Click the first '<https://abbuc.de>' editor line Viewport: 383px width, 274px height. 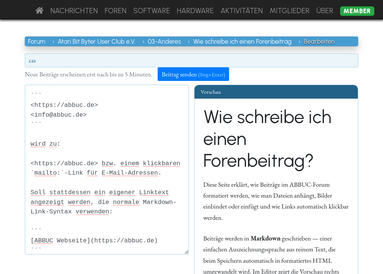click(x=64, y=105)
